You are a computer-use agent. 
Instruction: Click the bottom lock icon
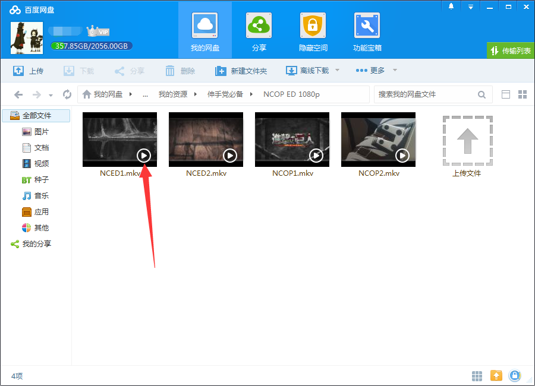point(515,376)
